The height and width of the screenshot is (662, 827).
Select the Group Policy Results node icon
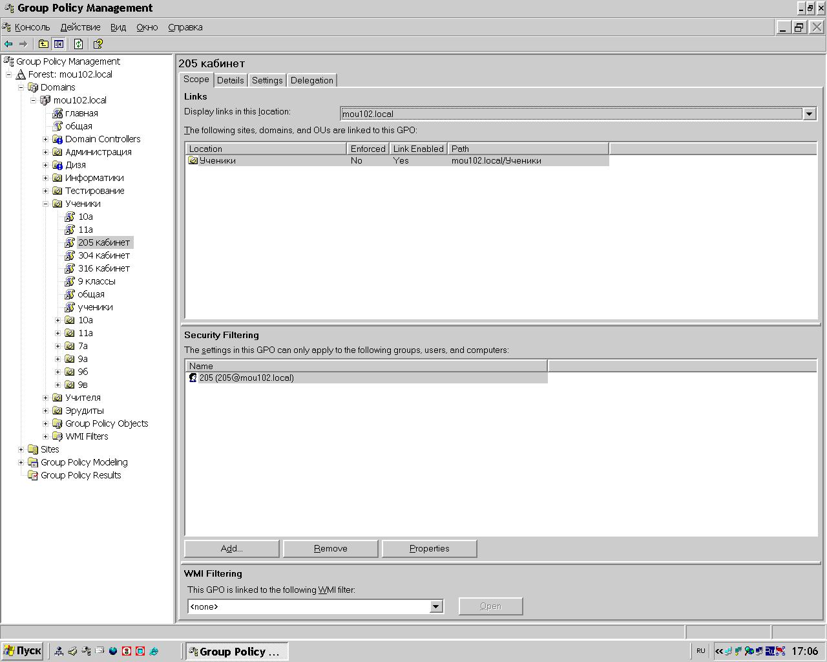(x=33, y=475)
